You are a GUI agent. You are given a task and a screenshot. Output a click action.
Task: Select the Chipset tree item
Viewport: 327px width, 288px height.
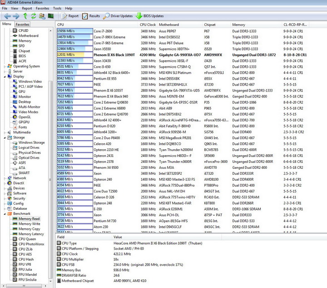(x=24, y=51)
